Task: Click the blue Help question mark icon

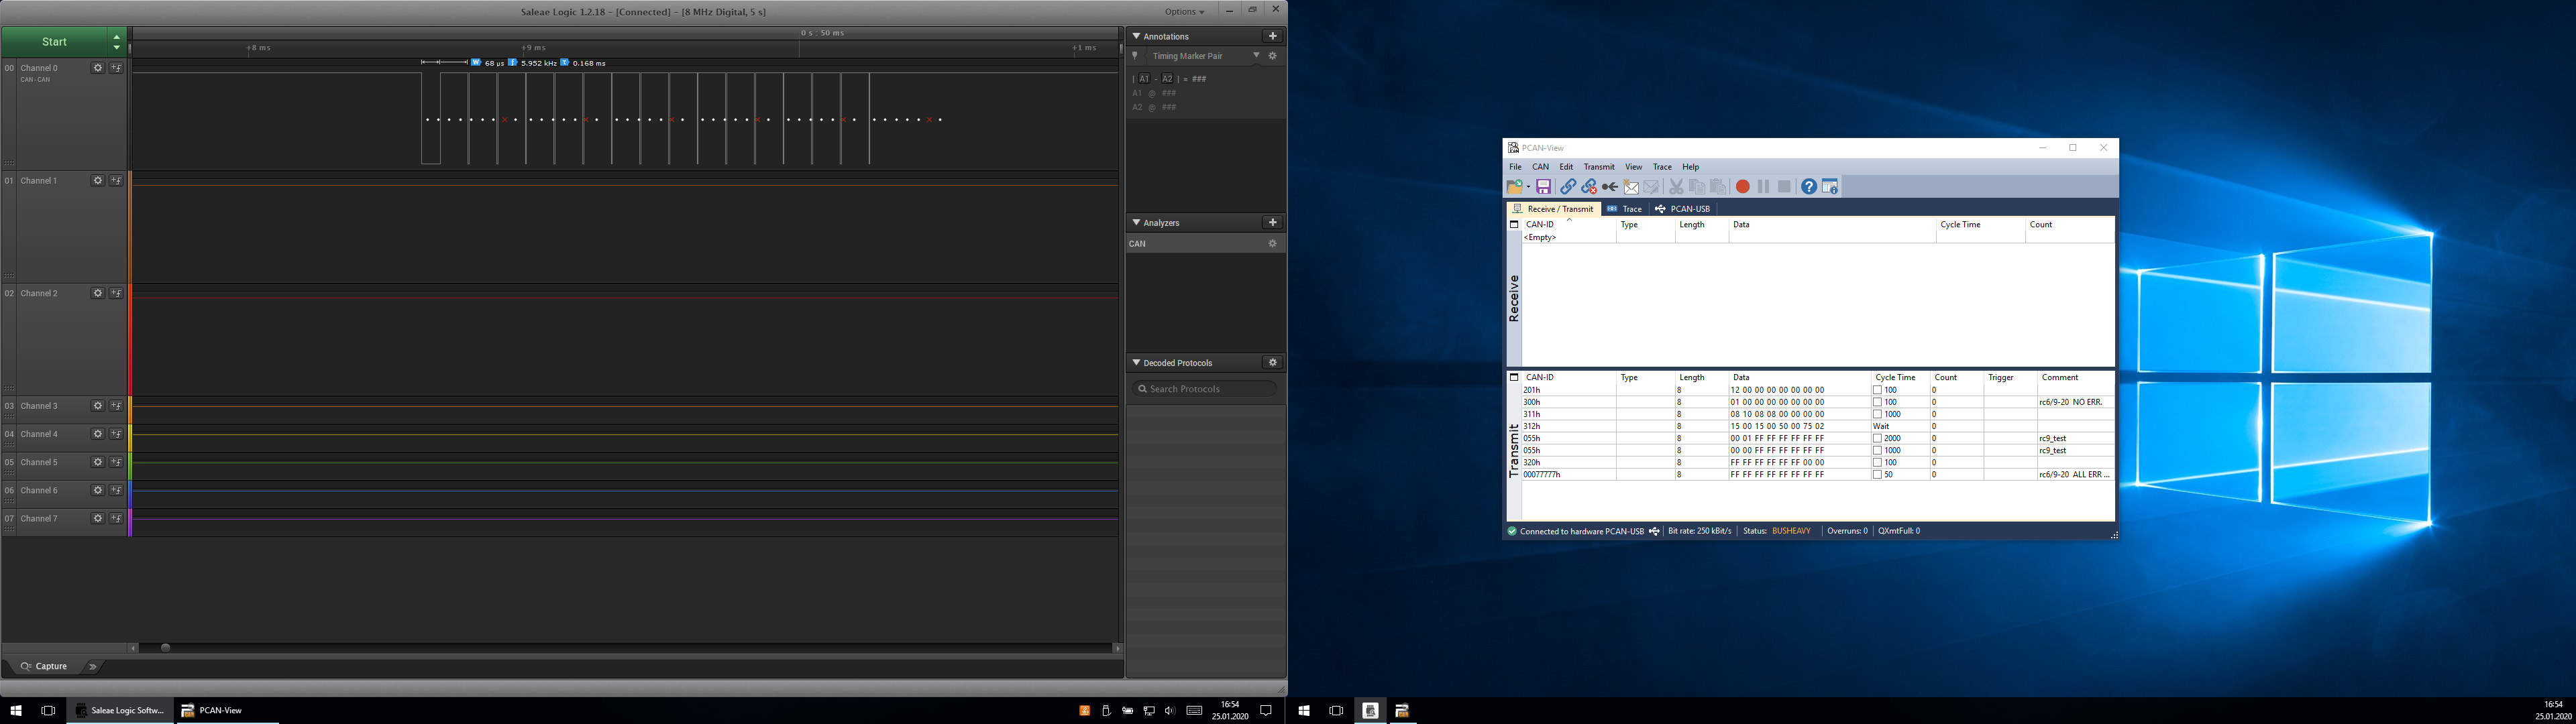Action: click(1808, 187)
